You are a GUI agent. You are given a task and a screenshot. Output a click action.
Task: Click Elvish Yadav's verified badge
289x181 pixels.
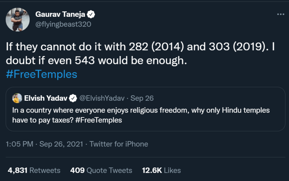coord(73,98)
